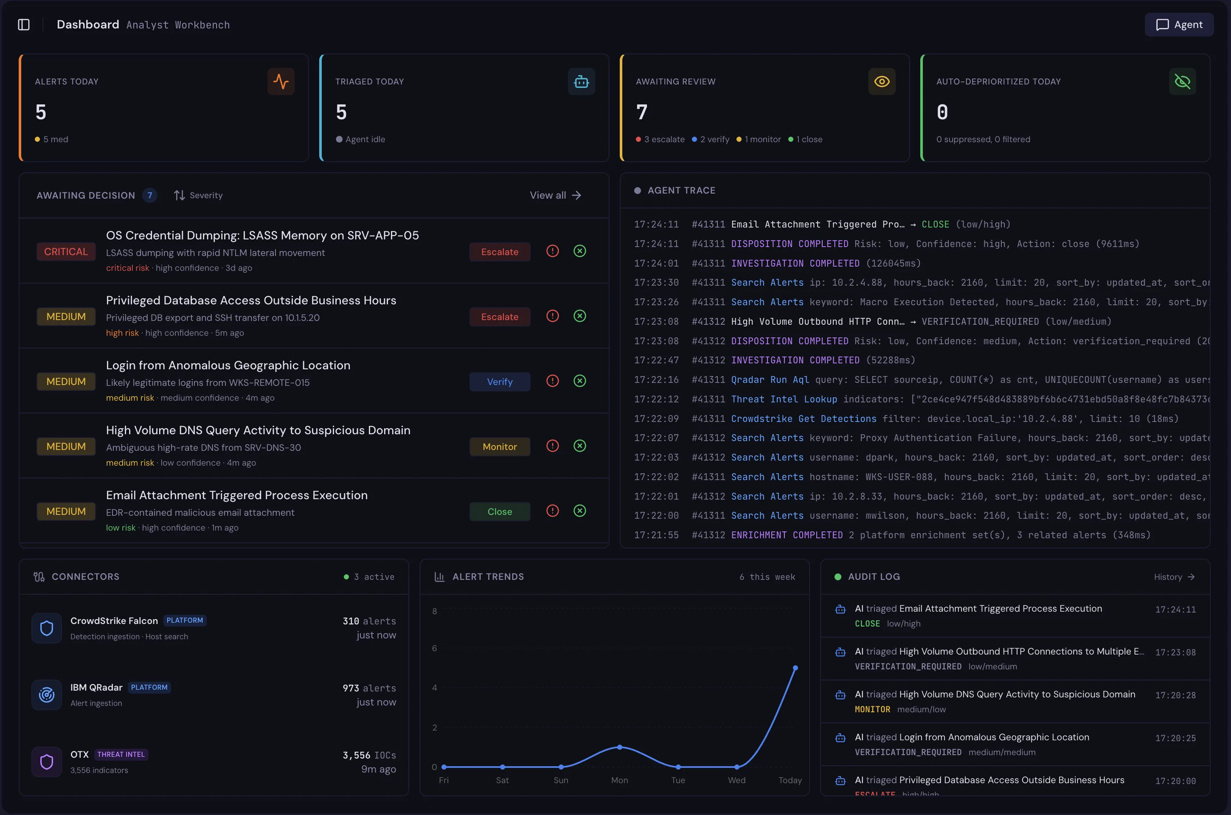1231x815 pixels.
Task: Open OS Credential Dumping alert title
Action: (262, 236)
